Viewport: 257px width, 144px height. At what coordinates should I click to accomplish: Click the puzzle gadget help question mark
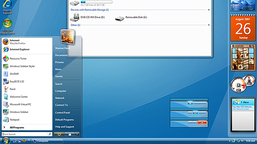(x=250, y=46)
